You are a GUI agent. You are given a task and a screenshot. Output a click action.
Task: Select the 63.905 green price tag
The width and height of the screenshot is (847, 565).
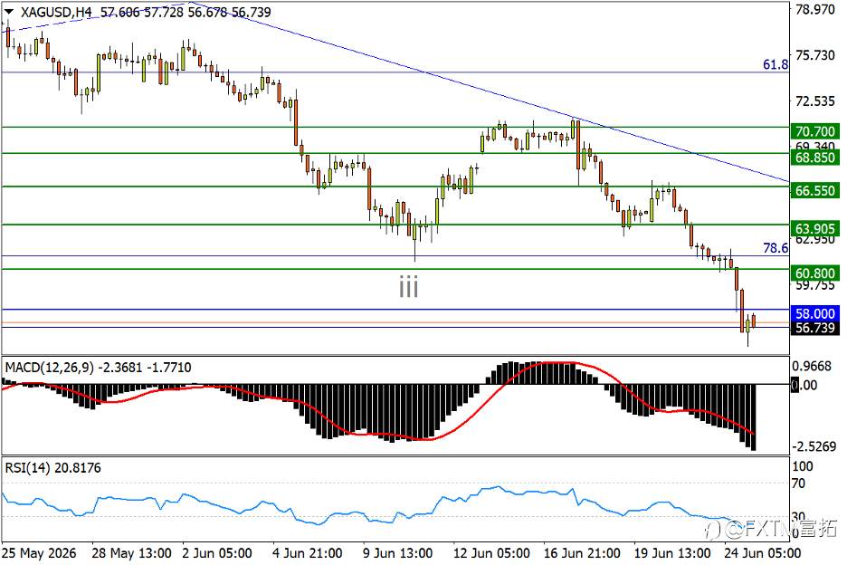[815, 229]
